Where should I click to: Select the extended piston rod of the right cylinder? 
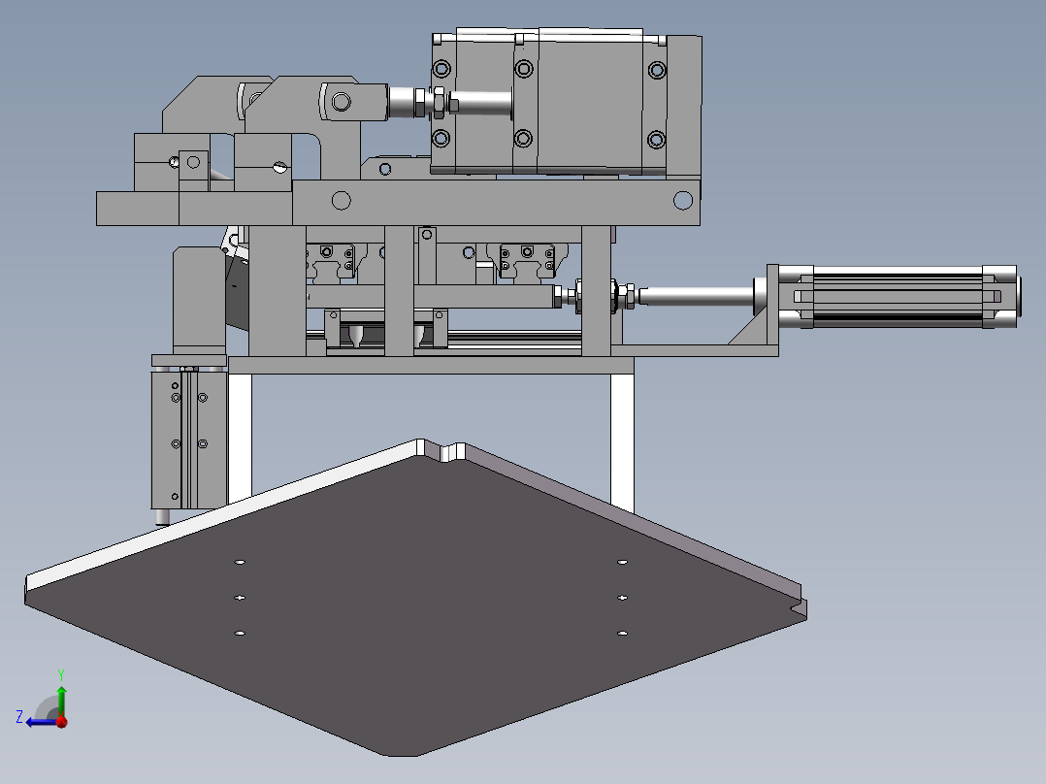pos(695,296)
